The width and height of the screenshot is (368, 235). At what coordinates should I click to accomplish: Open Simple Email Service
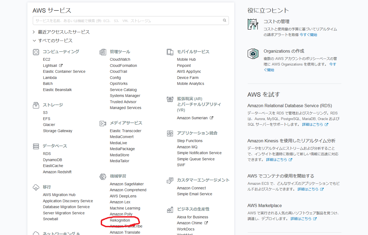coord(194,194)
